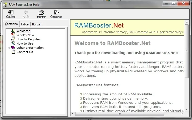This screenshot has width=192, height=120.
Task: Open the Opciones toolbar menu icon
Action: (56, 12)
